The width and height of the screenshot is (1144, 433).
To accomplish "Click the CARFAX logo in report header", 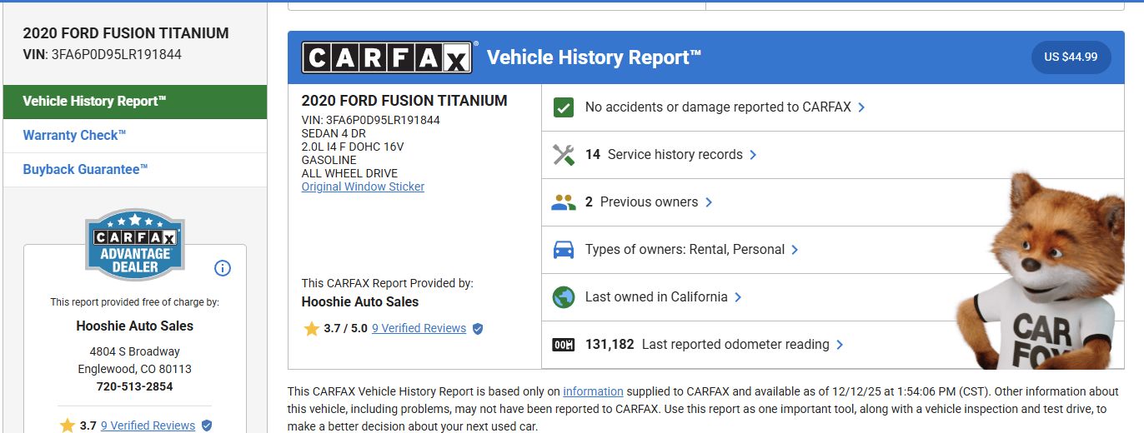I will (x=389, y=57).
